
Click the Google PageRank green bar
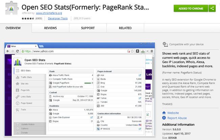tap(88, 83)
